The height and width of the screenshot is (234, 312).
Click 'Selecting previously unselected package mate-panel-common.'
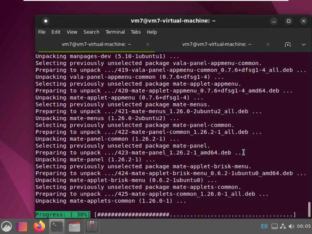tap(135, 125)
